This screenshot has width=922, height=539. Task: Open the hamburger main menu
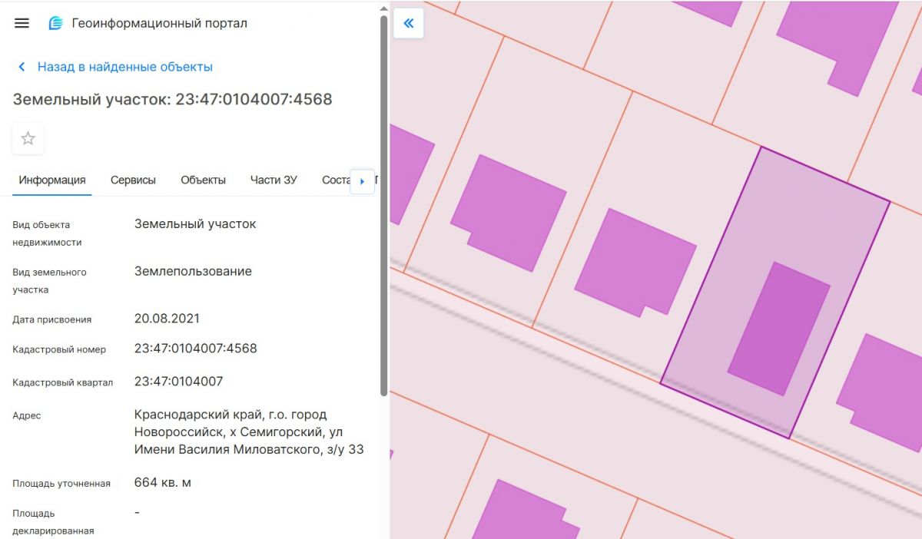pyautogui.click(x=22, y=23)
